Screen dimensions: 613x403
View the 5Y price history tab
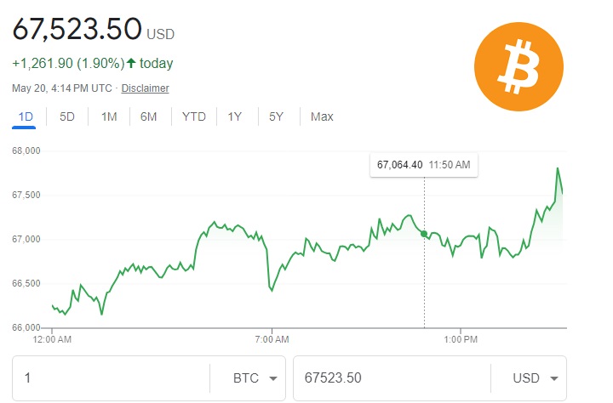[276, 116]
